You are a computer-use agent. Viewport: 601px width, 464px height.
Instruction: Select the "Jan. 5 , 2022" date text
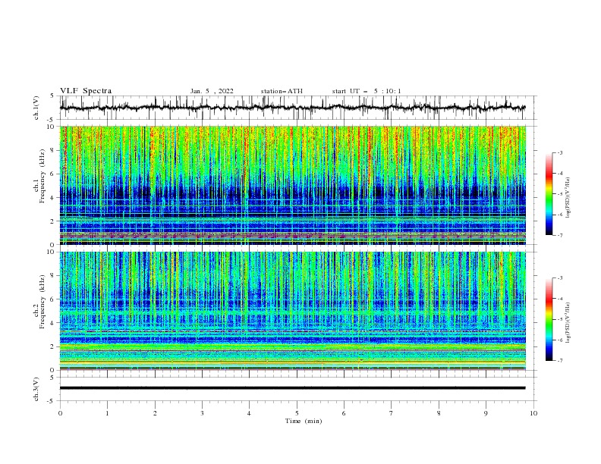(212, 91)
